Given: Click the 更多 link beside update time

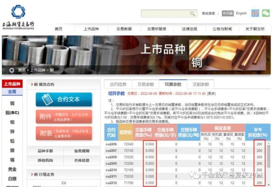Looking at the screenshot, I should (212, 93).
